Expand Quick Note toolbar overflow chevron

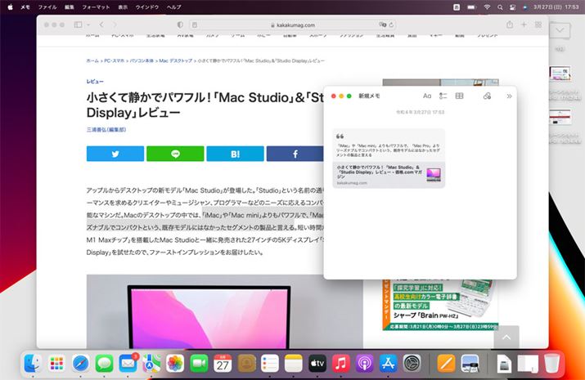coord(509,96)
